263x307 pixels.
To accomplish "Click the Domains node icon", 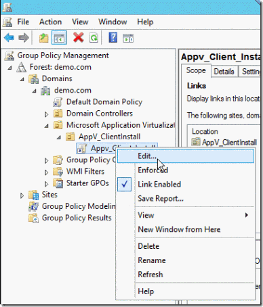I will tap(34, 79).
